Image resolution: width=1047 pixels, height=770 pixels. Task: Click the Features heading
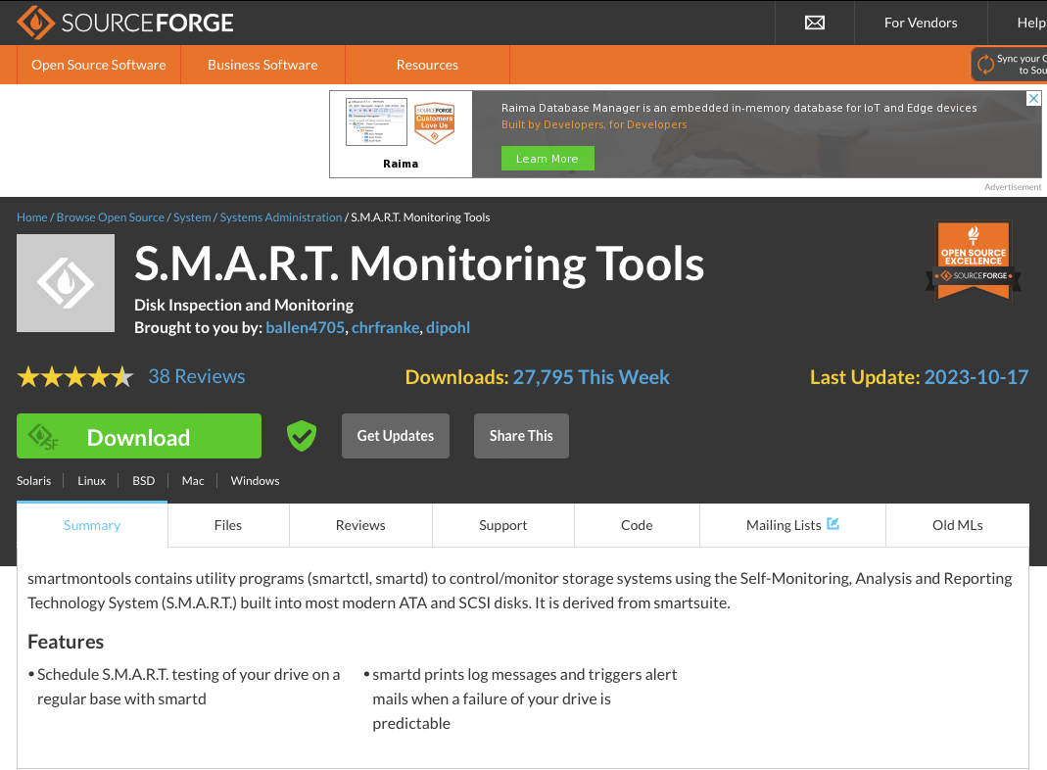pyautogui.click(x=66, y=642)
